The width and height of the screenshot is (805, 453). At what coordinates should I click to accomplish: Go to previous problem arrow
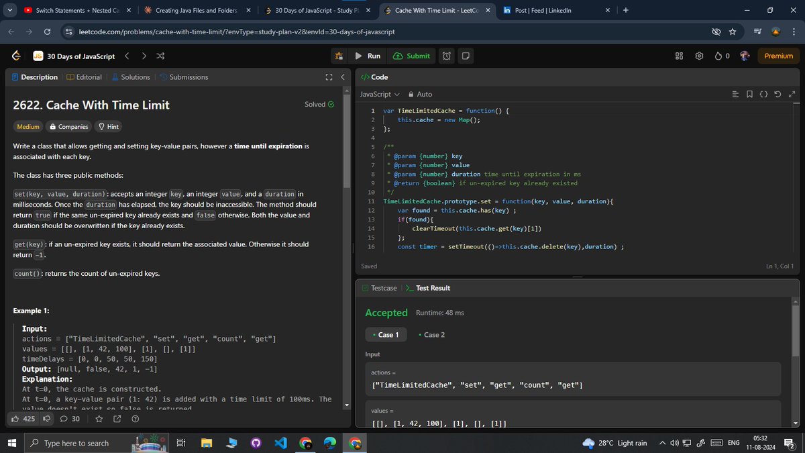tap(127, 56)
